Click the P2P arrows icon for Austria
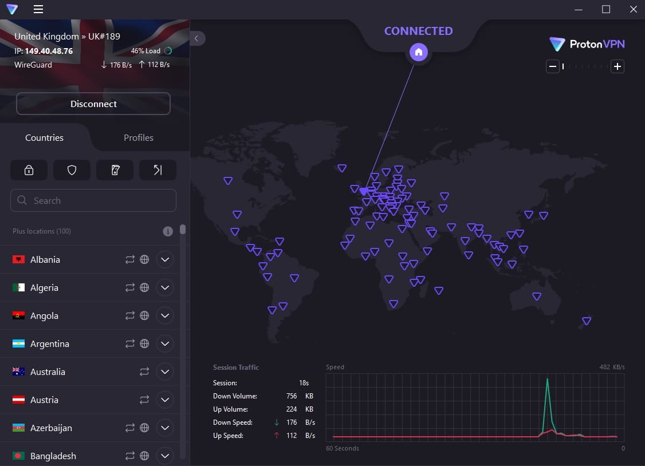 click(x=144, y=400)
